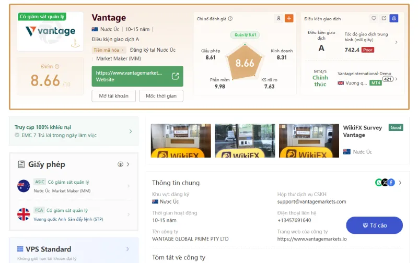
Task: Click the Giấy phép document icon
Action: 21,164
